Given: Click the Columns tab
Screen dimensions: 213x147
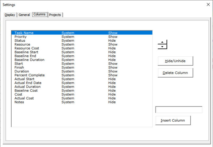Looking at the screenshot, I should [40, 15].
